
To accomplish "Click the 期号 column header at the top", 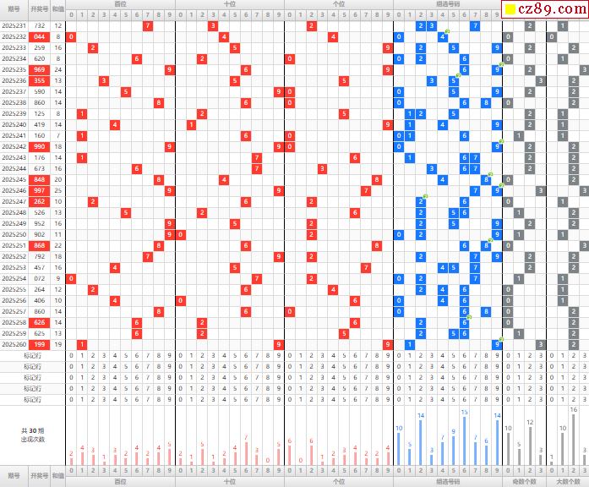I will pyautogui.click(x=14, y=8).
